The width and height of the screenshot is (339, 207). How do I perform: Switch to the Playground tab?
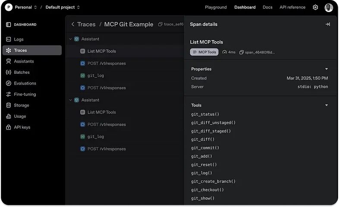click(x=216, y=7)
